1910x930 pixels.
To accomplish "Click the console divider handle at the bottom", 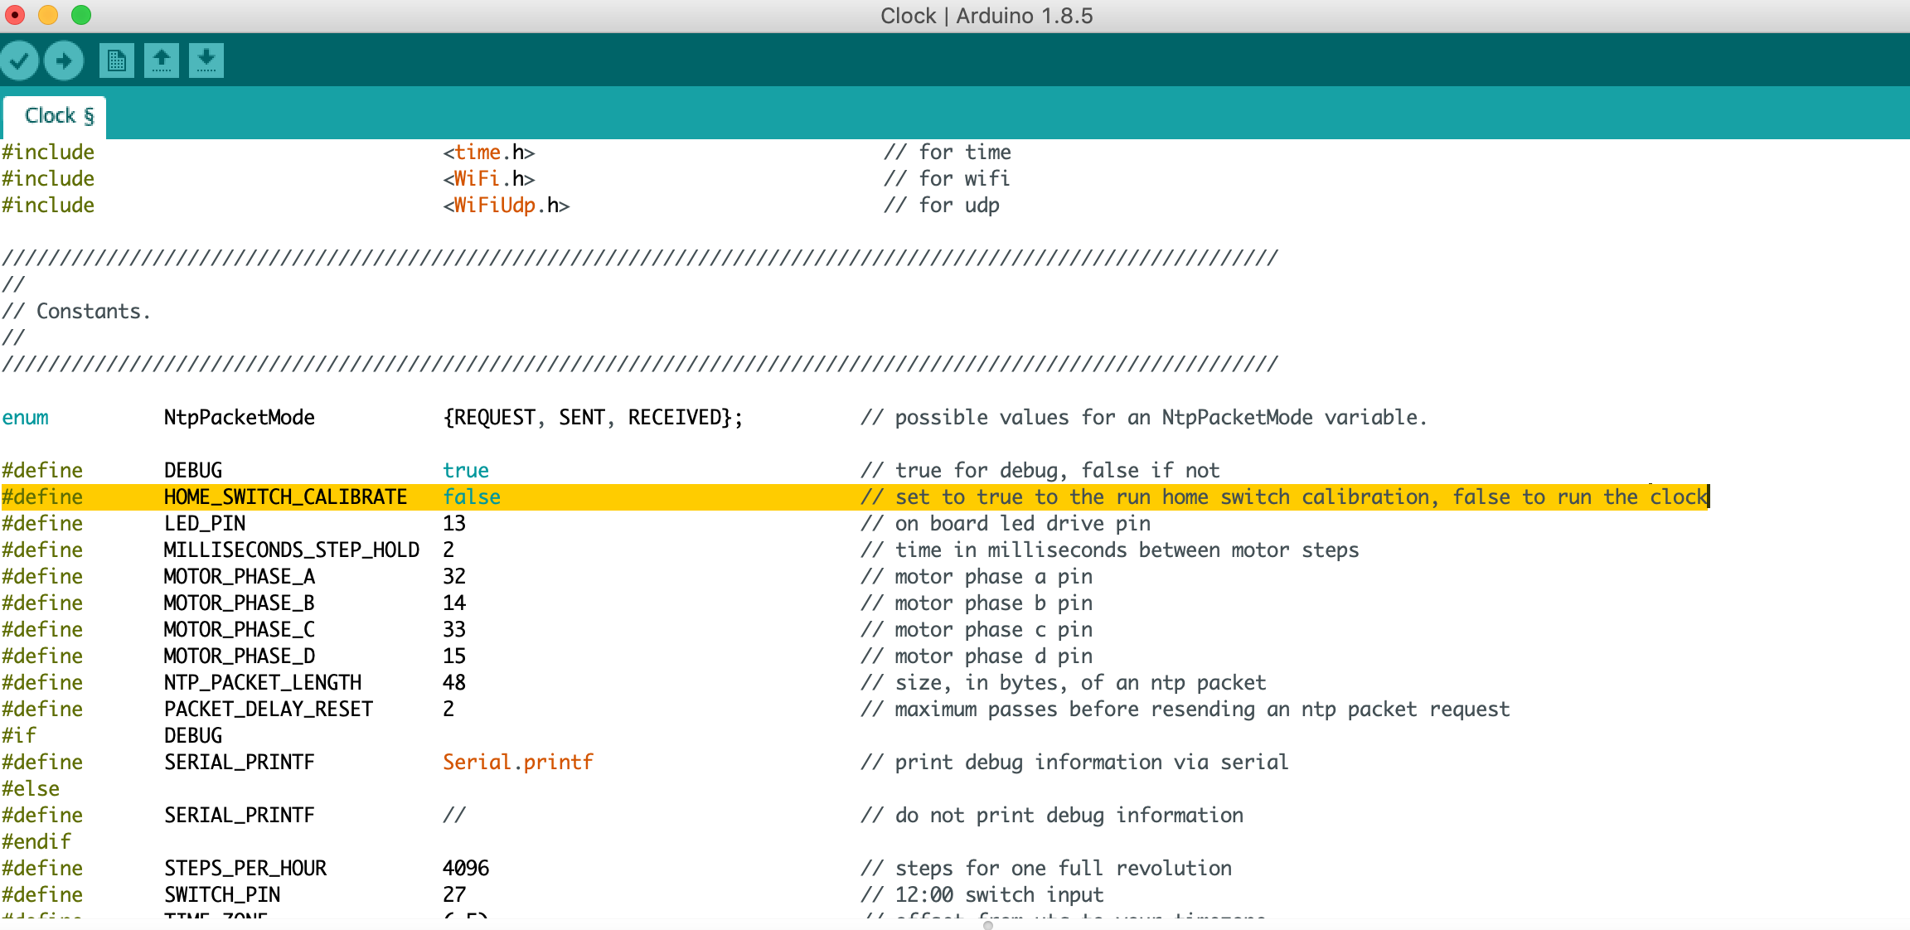I will (x=987, y=925).
